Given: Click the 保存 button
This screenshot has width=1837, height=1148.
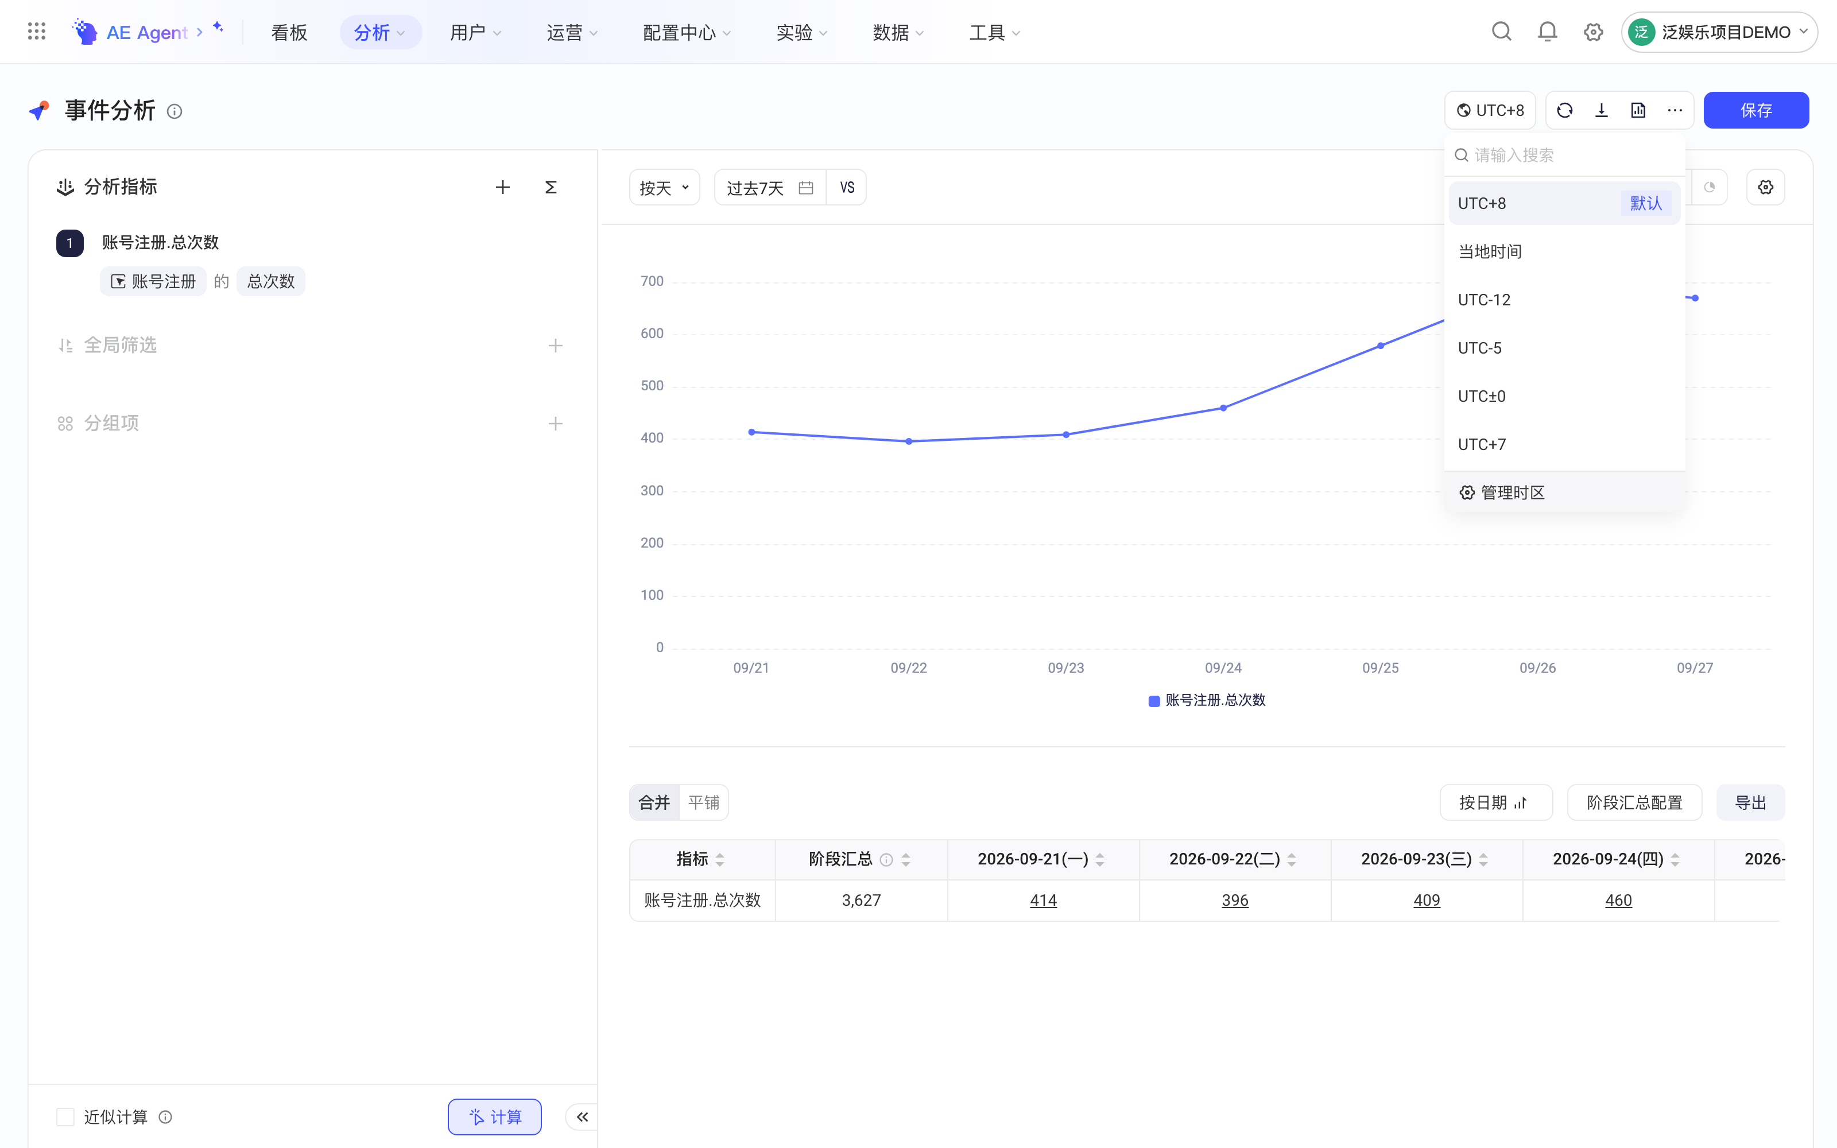Looking at the screenshot, I should coord(1757,111).
